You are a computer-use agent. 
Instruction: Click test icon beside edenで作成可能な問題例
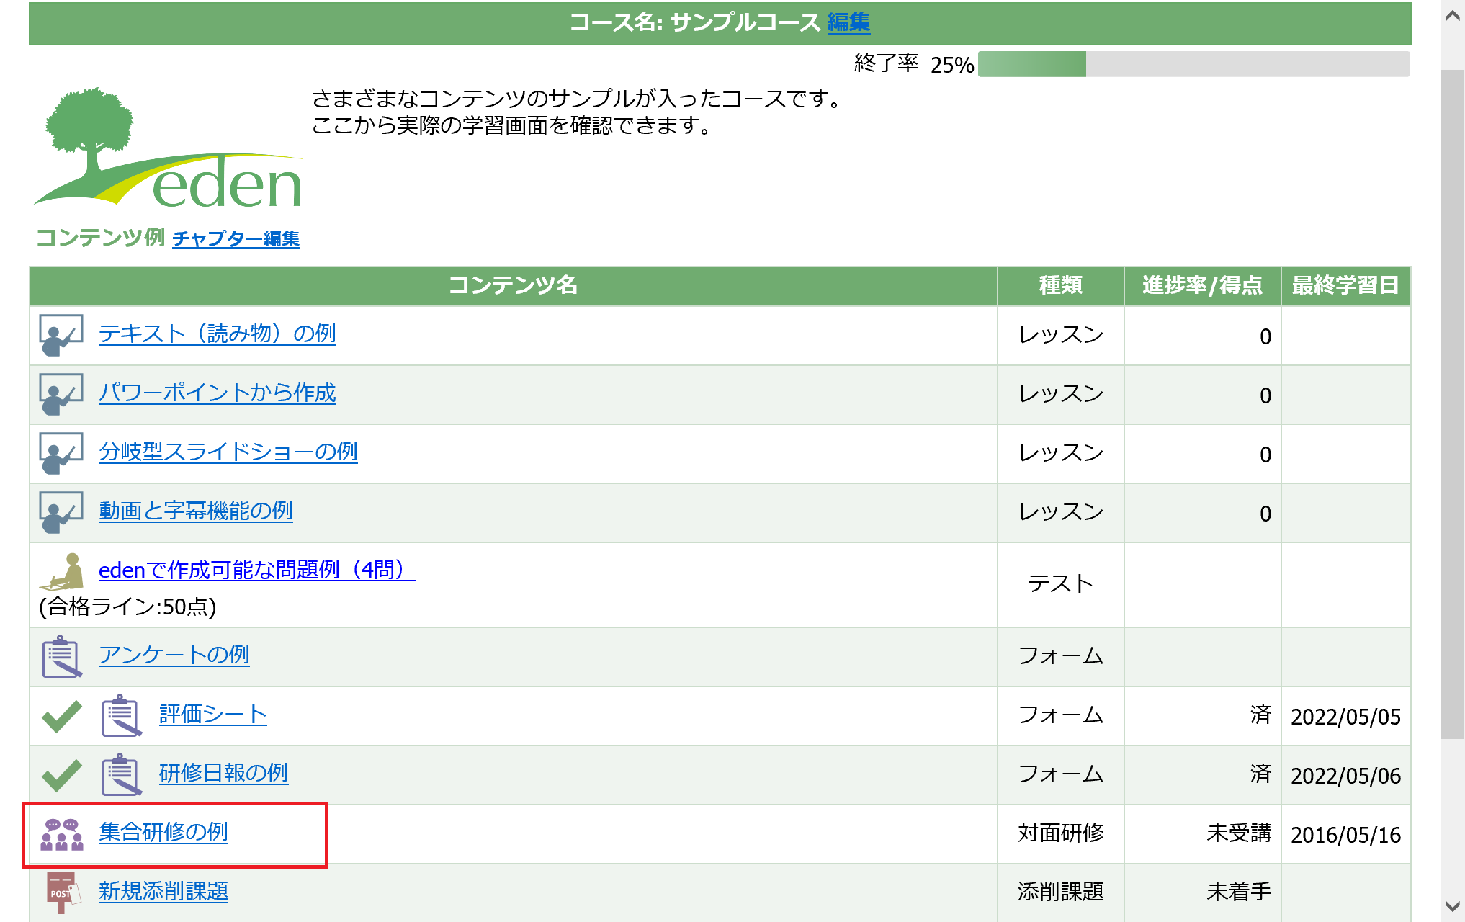pos(63,572)
